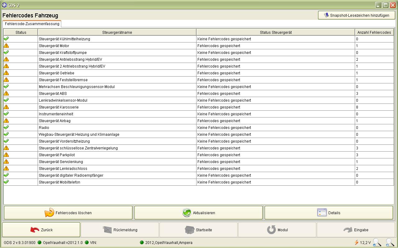Click the battery voltage lightning icon
The image size is (398, 248).
(356, 242)
